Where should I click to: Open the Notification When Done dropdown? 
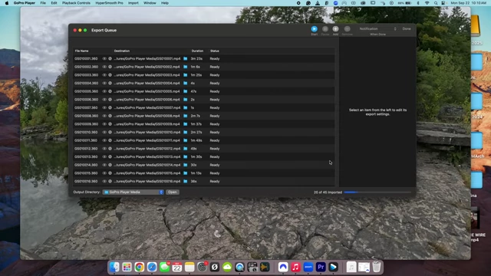377,29
